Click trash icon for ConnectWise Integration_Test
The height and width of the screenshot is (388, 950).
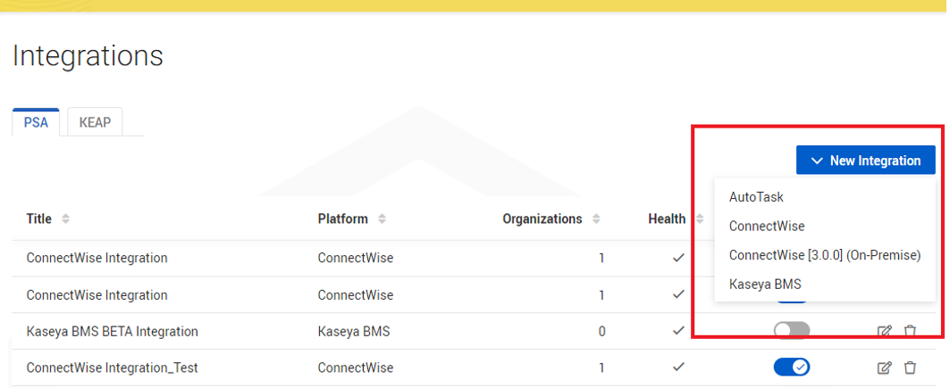coord(910,367)
